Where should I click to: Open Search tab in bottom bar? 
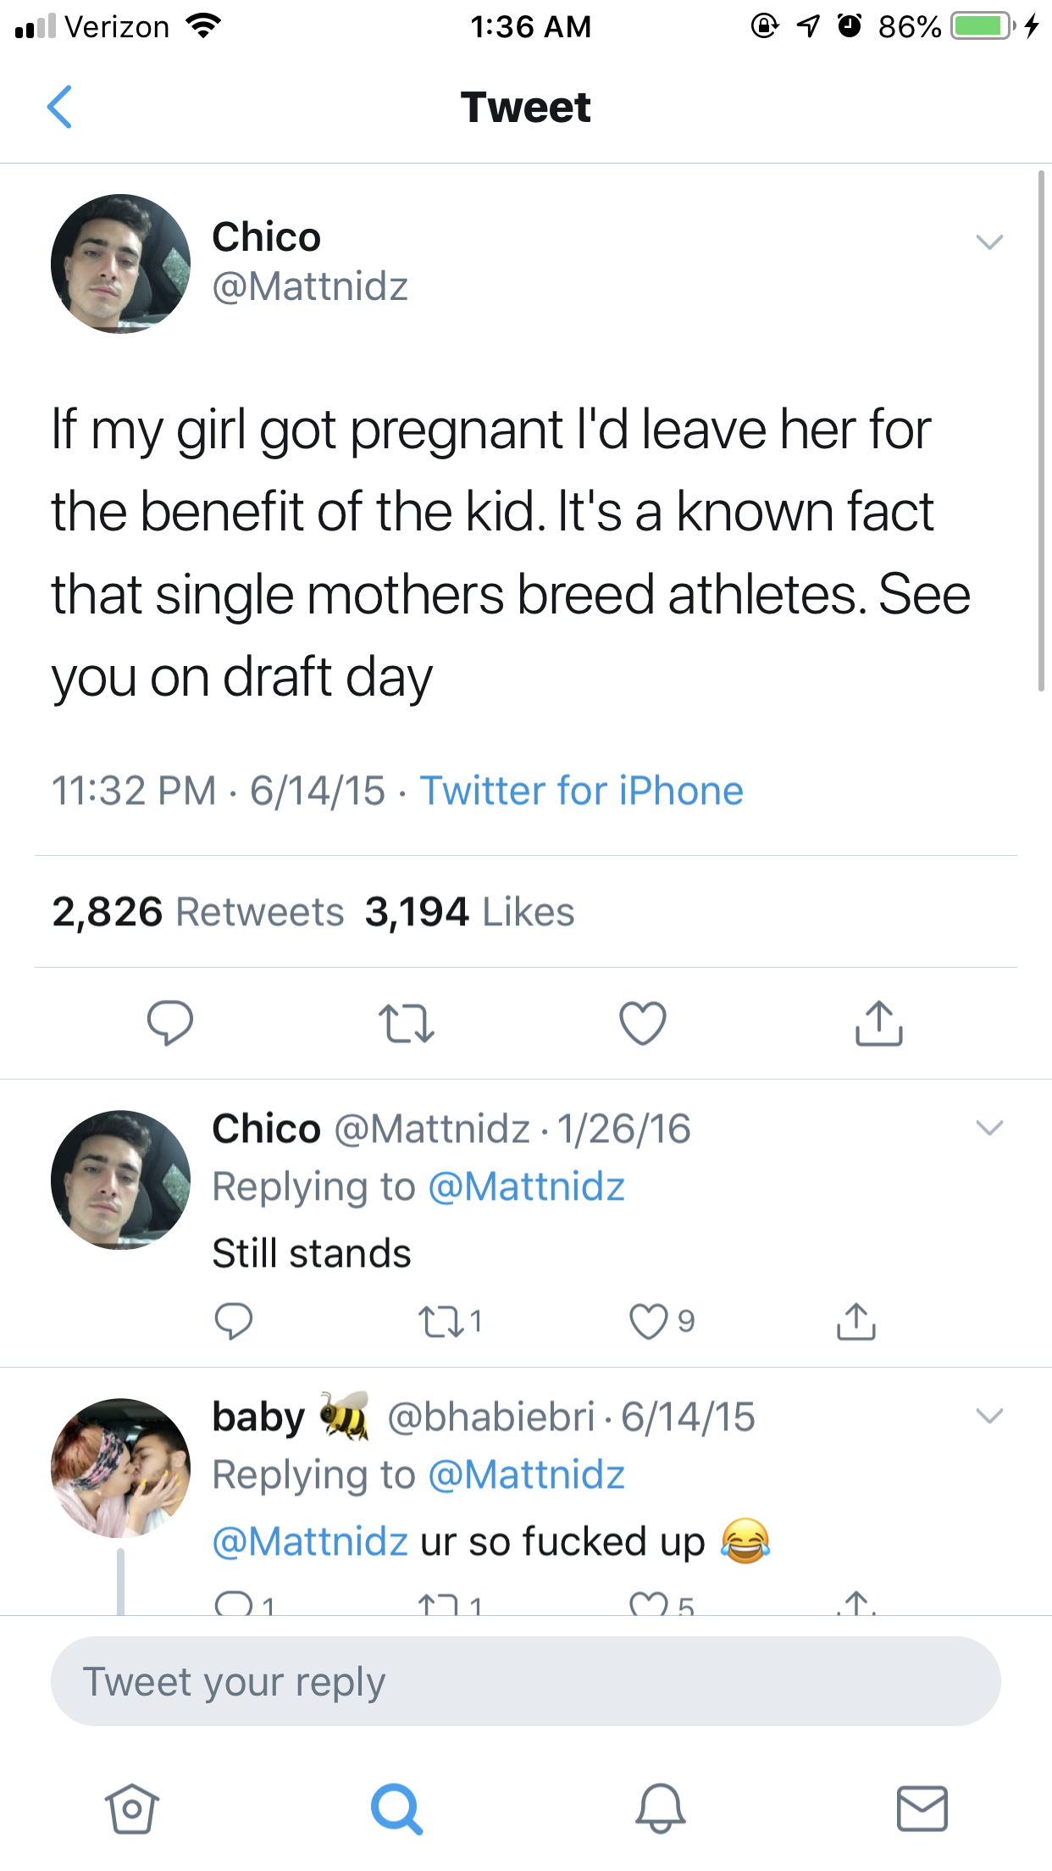pyautogui.click(x=396, y=1809)
